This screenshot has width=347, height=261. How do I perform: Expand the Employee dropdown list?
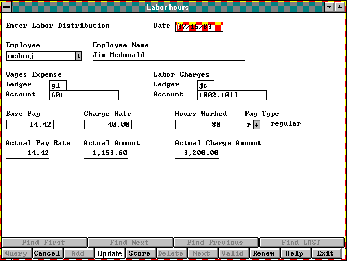[x=78, y=56]
